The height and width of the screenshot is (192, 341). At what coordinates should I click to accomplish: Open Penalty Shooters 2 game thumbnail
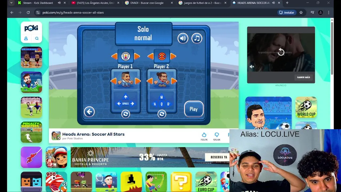pyautogui.click(x=31, y=132)
